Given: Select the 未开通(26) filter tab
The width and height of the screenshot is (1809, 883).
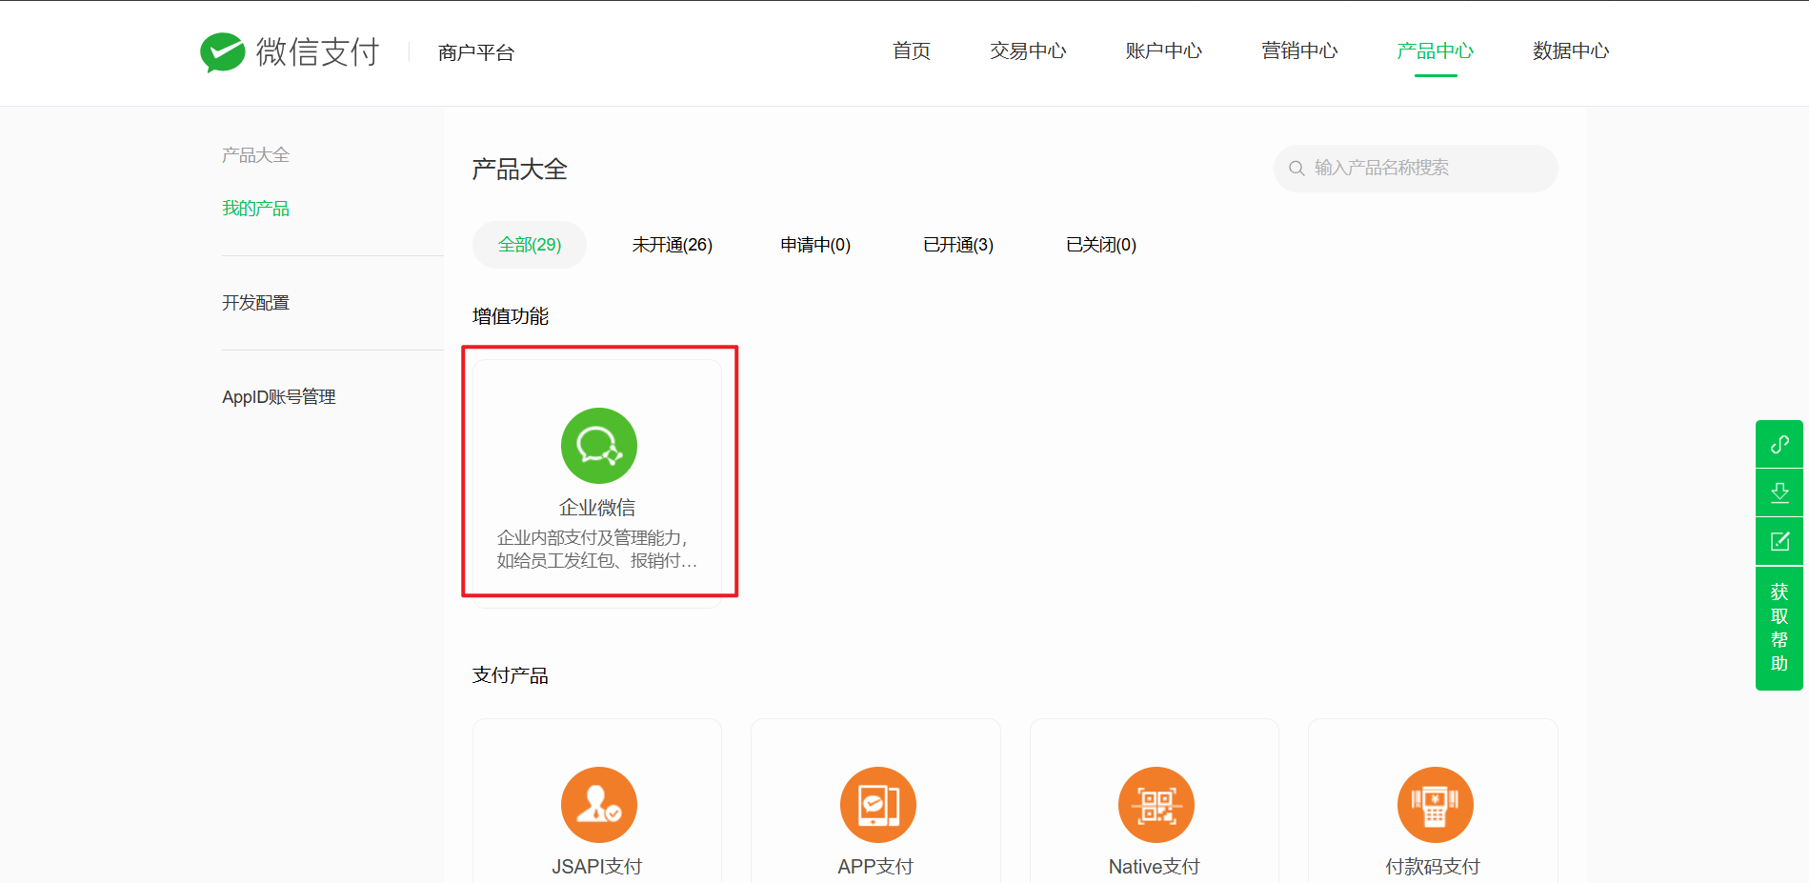Looking at the screenshot, I should [x=673, y=245].
